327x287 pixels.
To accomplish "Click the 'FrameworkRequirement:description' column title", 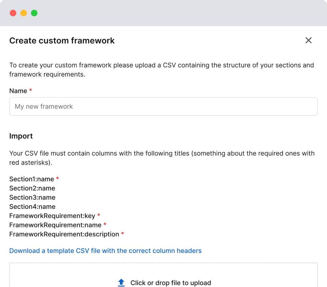I will [x=64, y=234].
